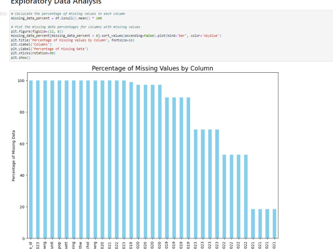Click the x-axis label ending in 'sett'
Image resolution: width=333 pixels, height=249 pixels.
click(67, 245)
